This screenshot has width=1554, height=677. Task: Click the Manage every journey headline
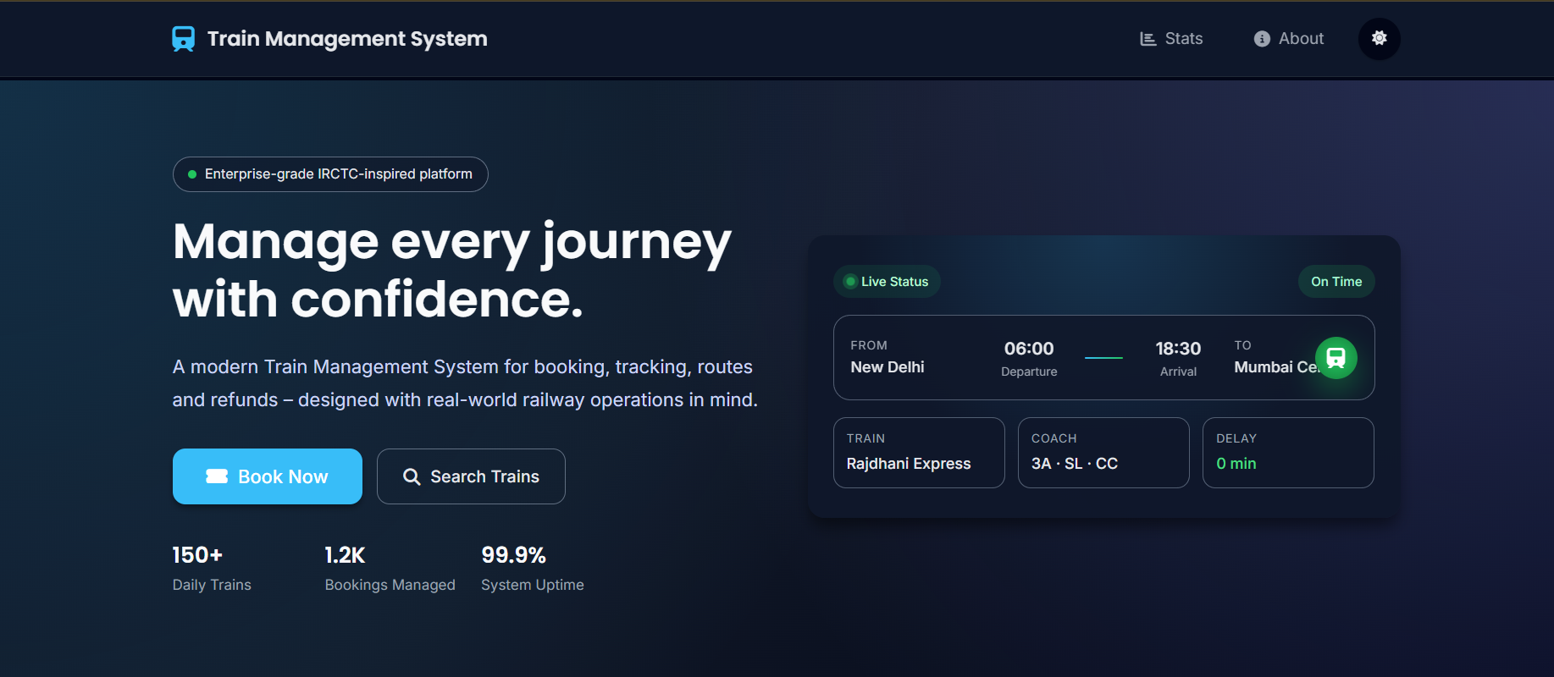coord(452,270)
